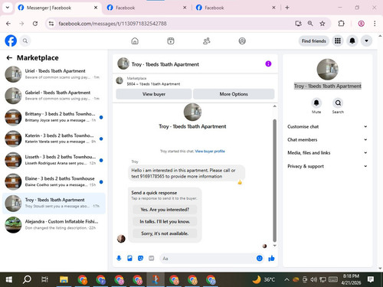The image size is (383, 287).
Task: Click the thumbs-up reaction on Troy's message
Action: 240,182
